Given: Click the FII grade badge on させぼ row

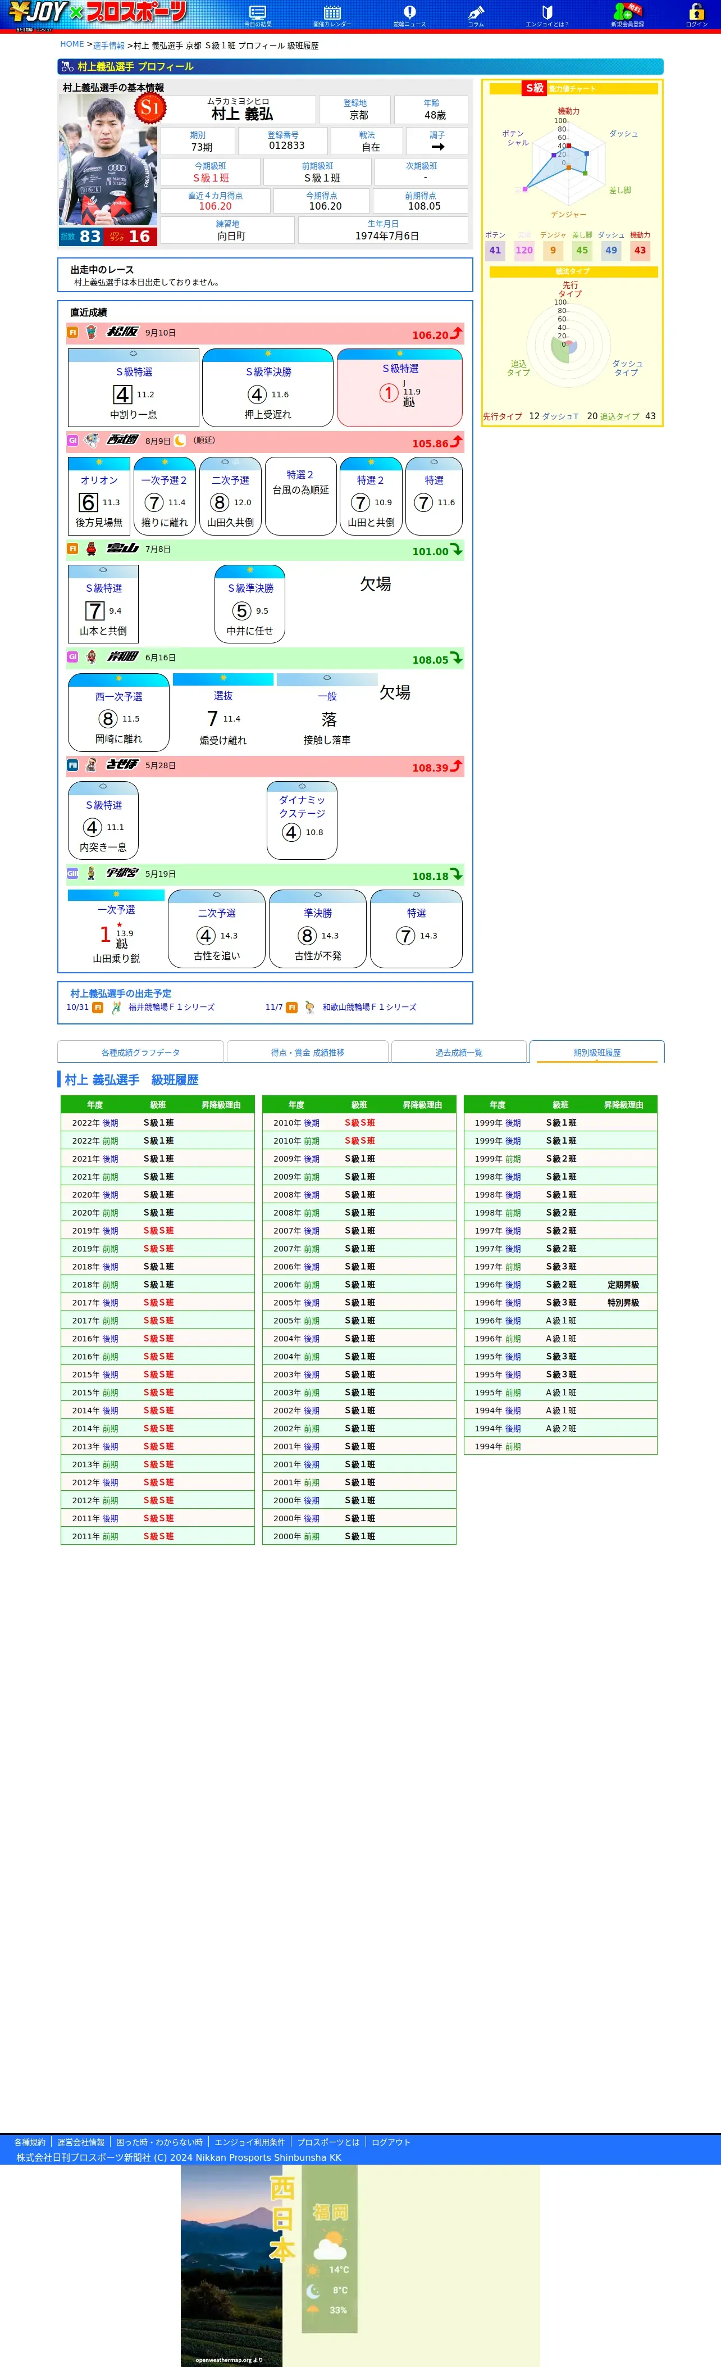Looking at the screenshot, I should pos(72,764).
